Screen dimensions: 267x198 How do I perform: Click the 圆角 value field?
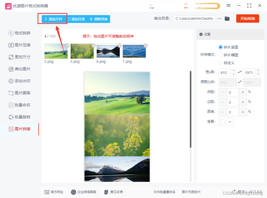[x=233, y=112]
